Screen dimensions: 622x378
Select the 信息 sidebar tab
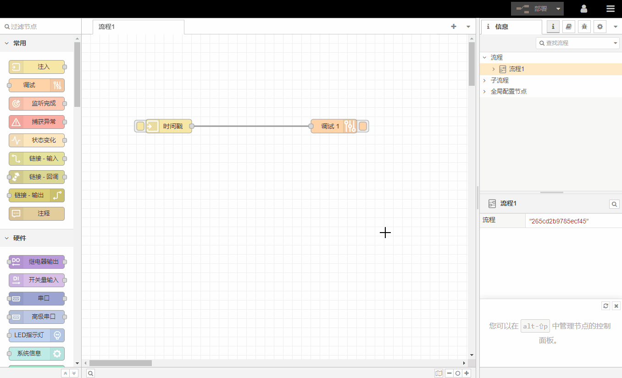(x=511, y=27)
